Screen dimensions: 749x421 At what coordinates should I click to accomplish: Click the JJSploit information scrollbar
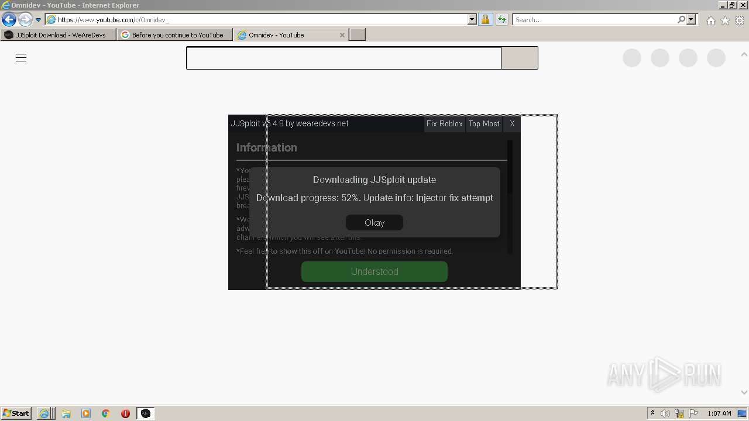(x=510, y=196)
